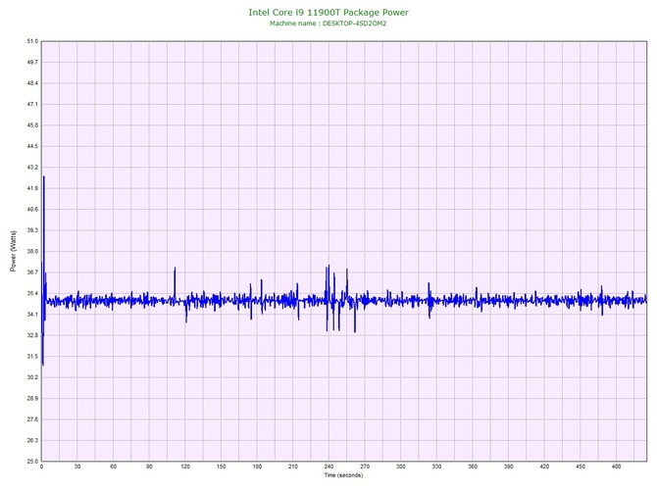
Task: Click the y-axis value 25.0
Action: (x=32, y=462)
